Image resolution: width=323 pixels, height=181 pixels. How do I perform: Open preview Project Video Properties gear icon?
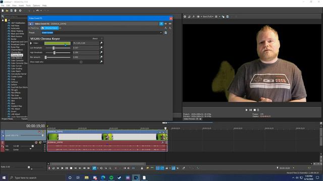coord(185,17)
